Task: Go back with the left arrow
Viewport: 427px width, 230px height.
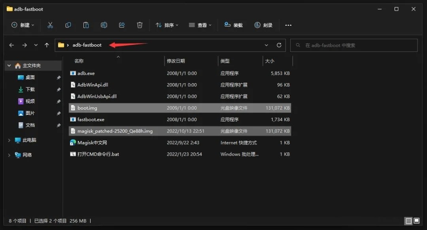Action: 11,45
